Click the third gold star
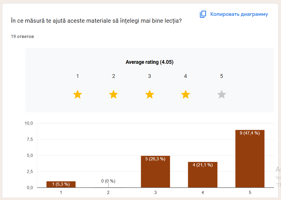Viewport: 281px width, 200px height. click(x=149, y=94)
